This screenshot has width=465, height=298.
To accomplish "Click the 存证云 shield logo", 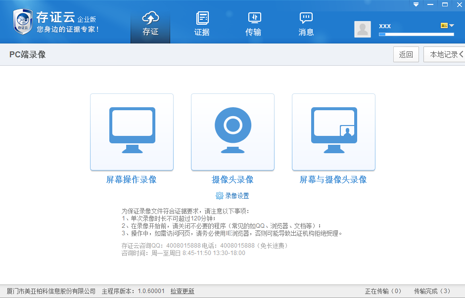I will (23, 22).
